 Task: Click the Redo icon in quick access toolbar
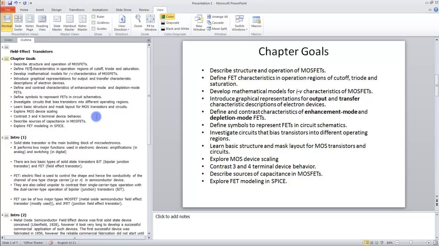tap(25, 3)
